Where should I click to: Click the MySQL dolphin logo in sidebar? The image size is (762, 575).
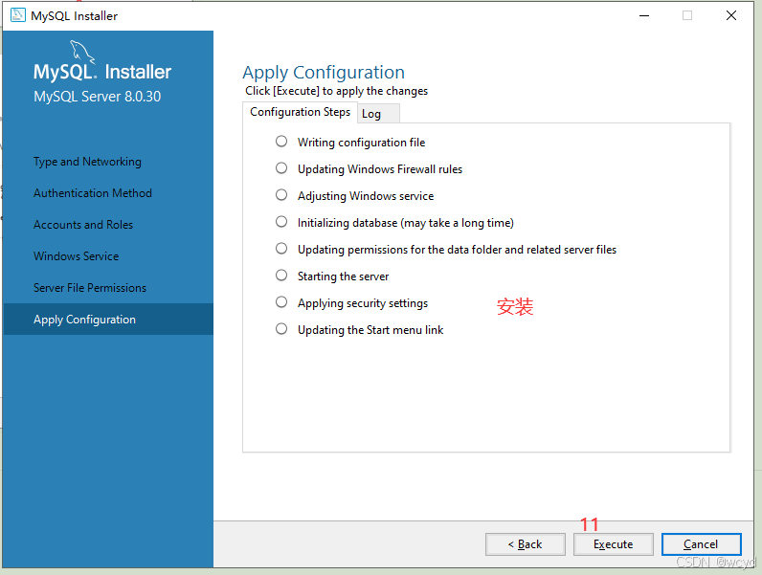pos(83,52)
